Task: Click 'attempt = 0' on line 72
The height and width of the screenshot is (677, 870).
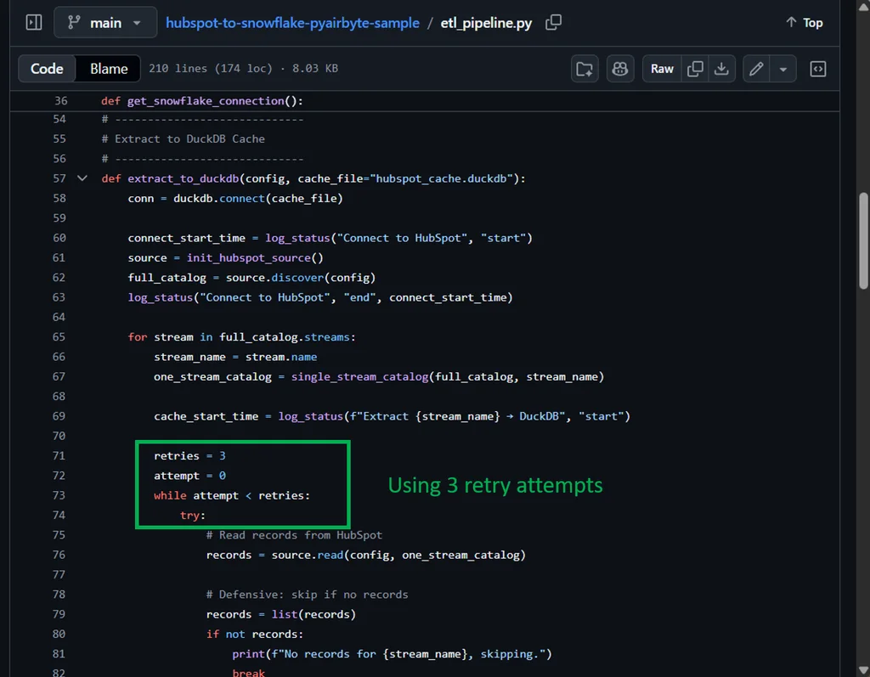Action: coord(189,476)
